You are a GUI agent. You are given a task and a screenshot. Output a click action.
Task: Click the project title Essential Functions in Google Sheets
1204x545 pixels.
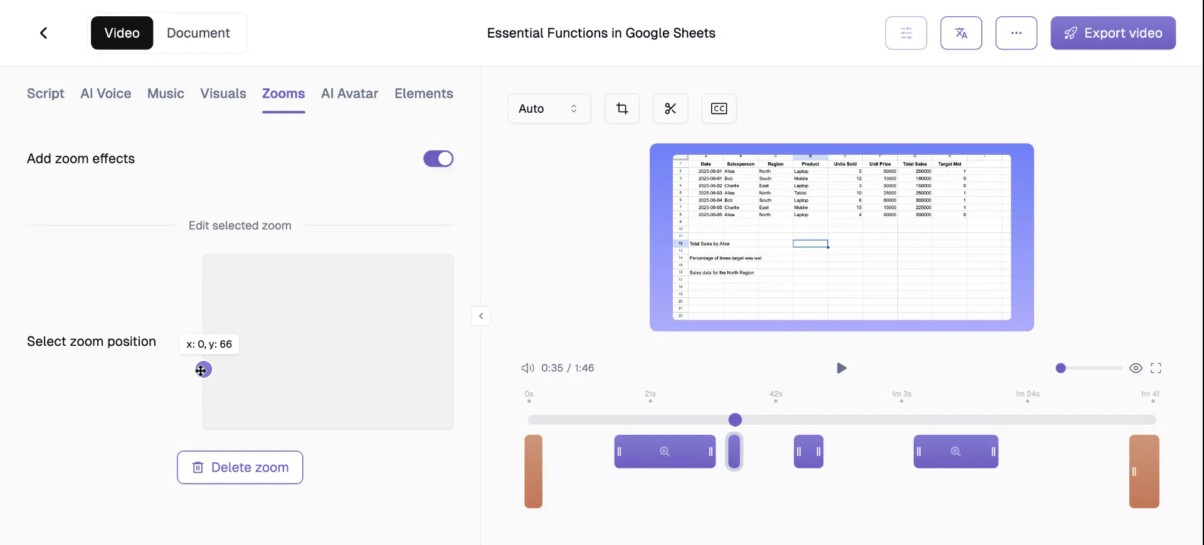pyautogui.click(x=601, y=33)
